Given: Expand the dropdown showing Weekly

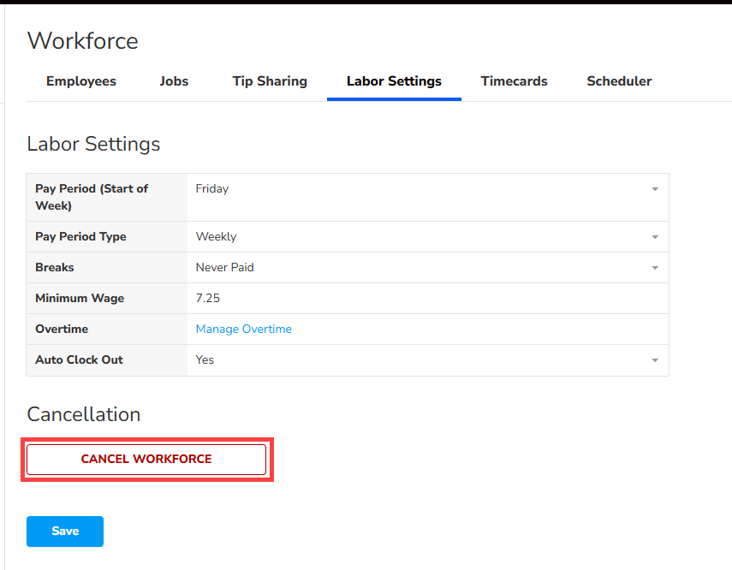Looking at the screenshot, I should pos(420,237).
